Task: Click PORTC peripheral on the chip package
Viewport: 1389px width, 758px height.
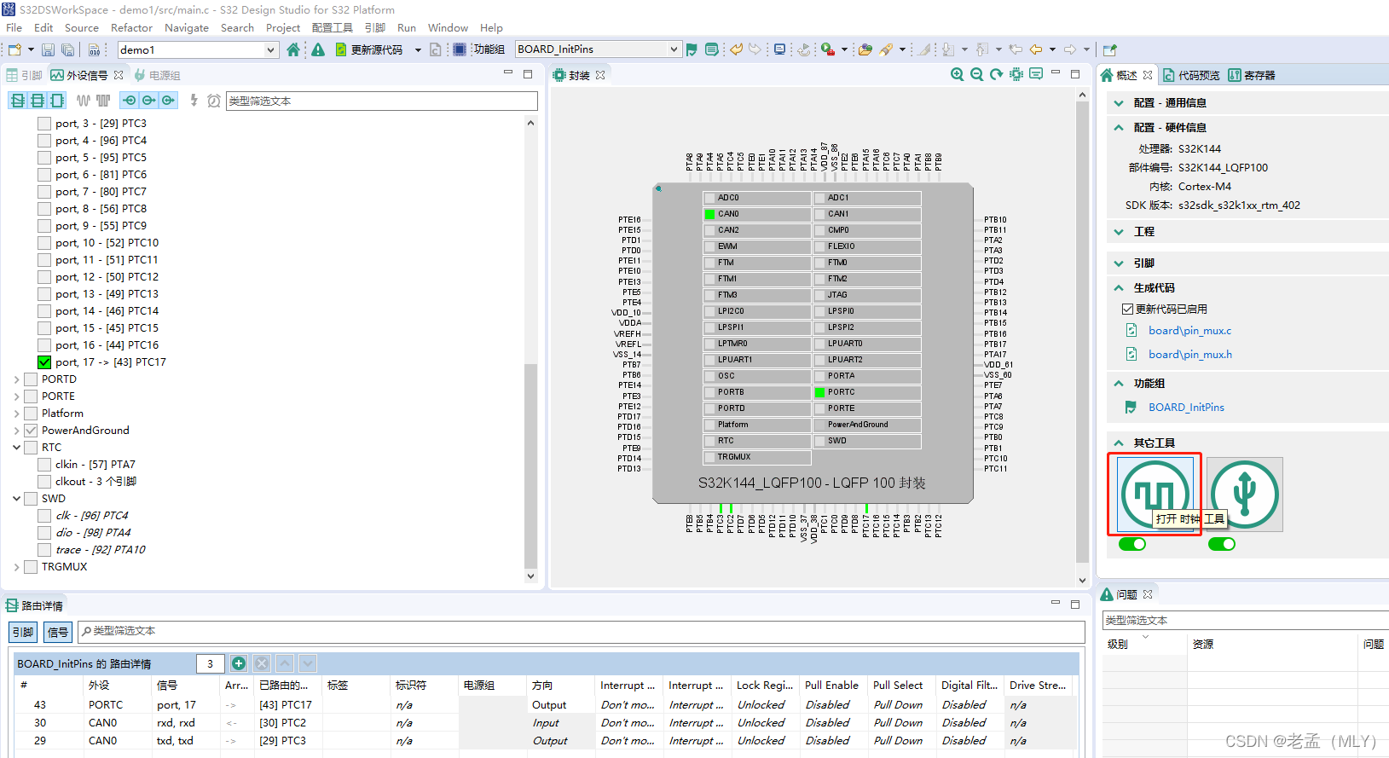Action: tap(867, 392)
